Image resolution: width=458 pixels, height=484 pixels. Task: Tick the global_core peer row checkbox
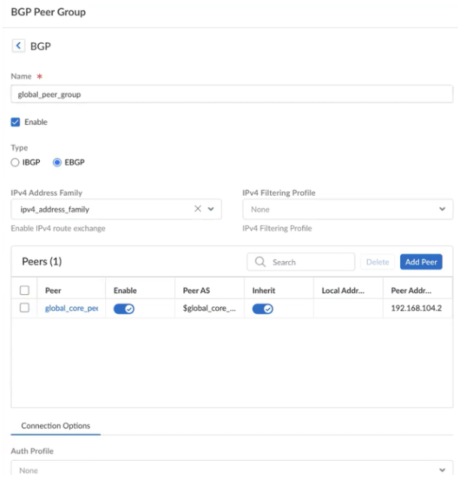click(x=24, y=308)
